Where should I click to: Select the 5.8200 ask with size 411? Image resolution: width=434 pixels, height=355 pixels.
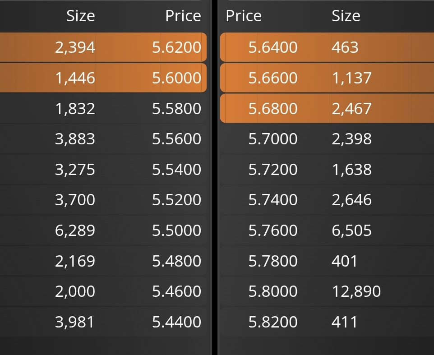pos(327,322)
